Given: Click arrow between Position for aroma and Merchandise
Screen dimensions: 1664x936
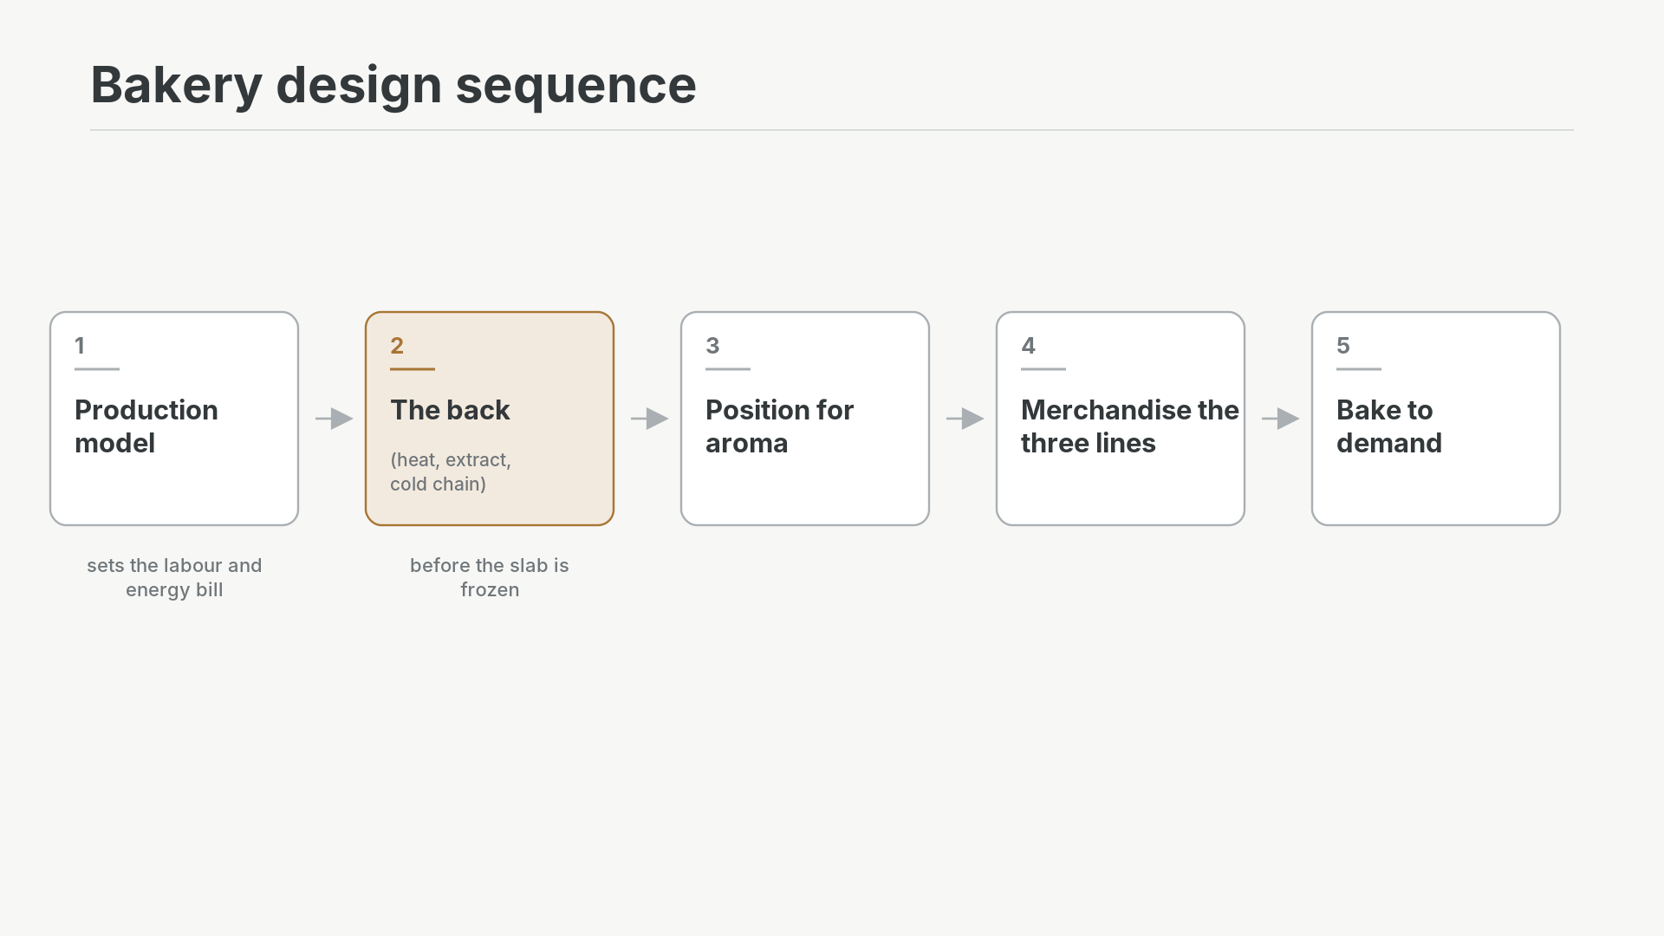Looking at the screenshot, I should 965,419.
